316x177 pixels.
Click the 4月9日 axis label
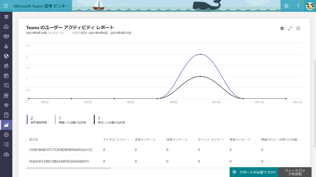173,102
